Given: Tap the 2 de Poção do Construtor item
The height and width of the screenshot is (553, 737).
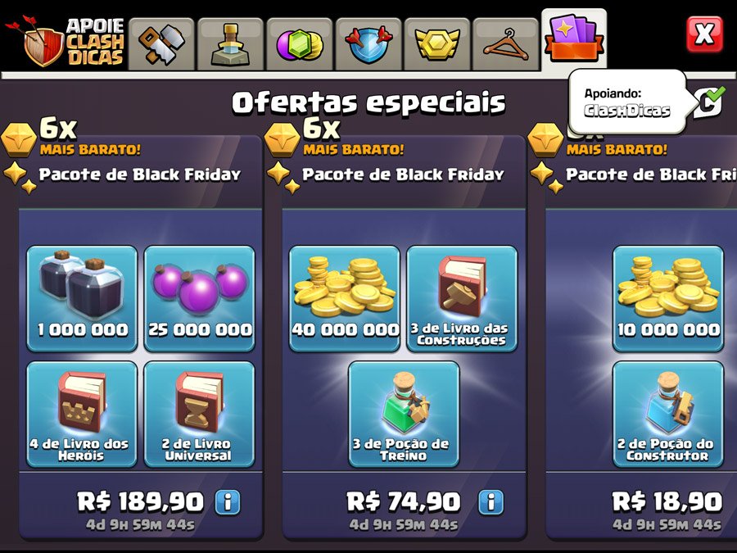Looking at the screenshot, I should [668, 415].
